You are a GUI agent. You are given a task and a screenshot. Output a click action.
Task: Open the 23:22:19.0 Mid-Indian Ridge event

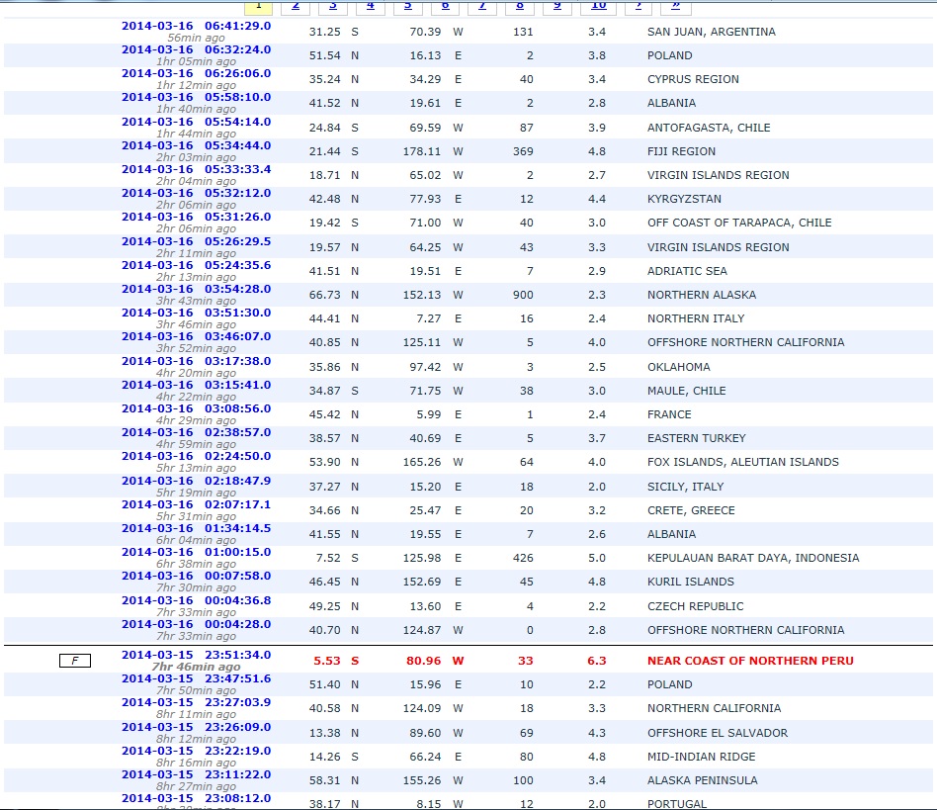pyautogui.click(x=196, y=752)
